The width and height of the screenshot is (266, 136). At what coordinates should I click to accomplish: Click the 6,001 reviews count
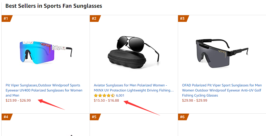[120, 95]
